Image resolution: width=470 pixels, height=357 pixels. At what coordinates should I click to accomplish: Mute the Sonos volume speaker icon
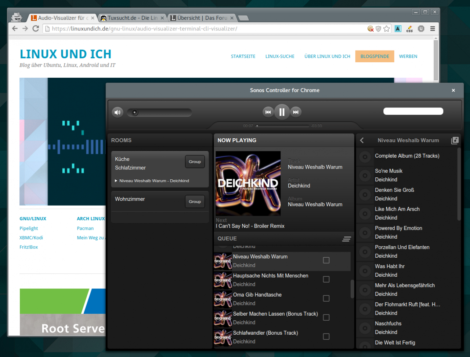click(x=117, y=112)
